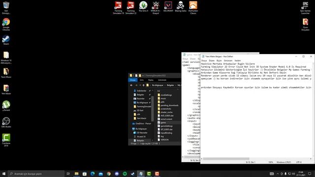The width and height of the screenshot is (315, 177).
Task: Open İndirilenler in Explorer sidebar
Action: pos(141,91)
